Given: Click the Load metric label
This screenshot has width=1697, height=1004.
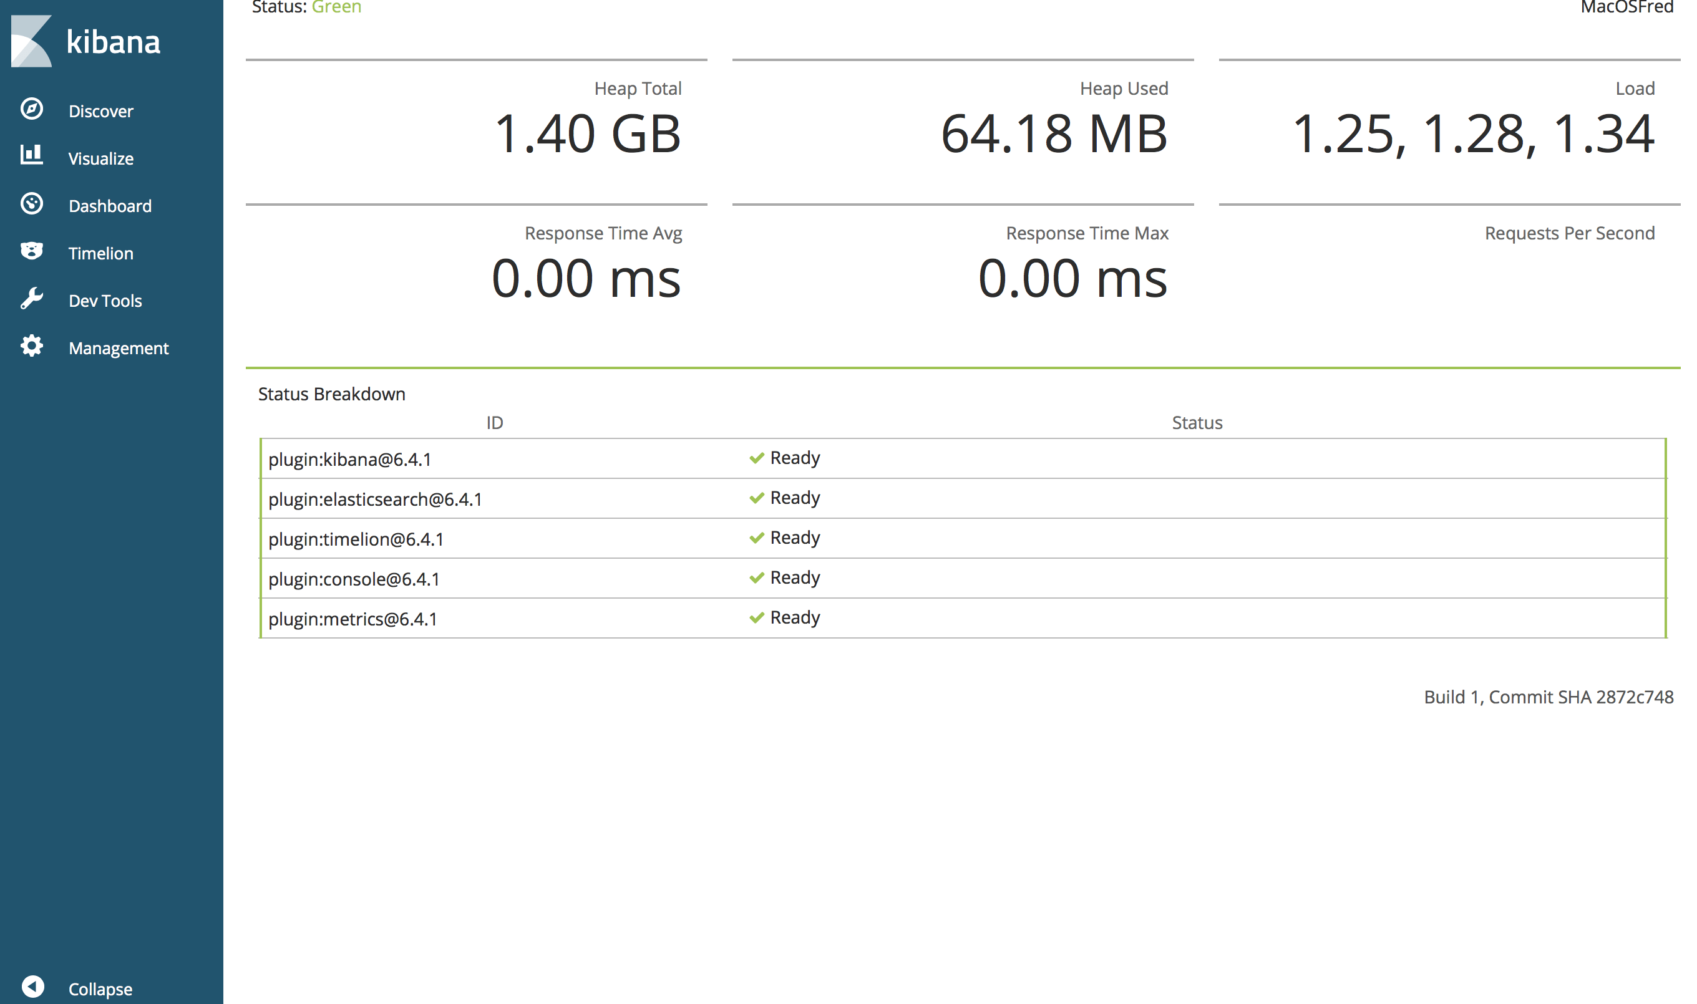Looking at the screenshot, I should (x=1635, y=89).
